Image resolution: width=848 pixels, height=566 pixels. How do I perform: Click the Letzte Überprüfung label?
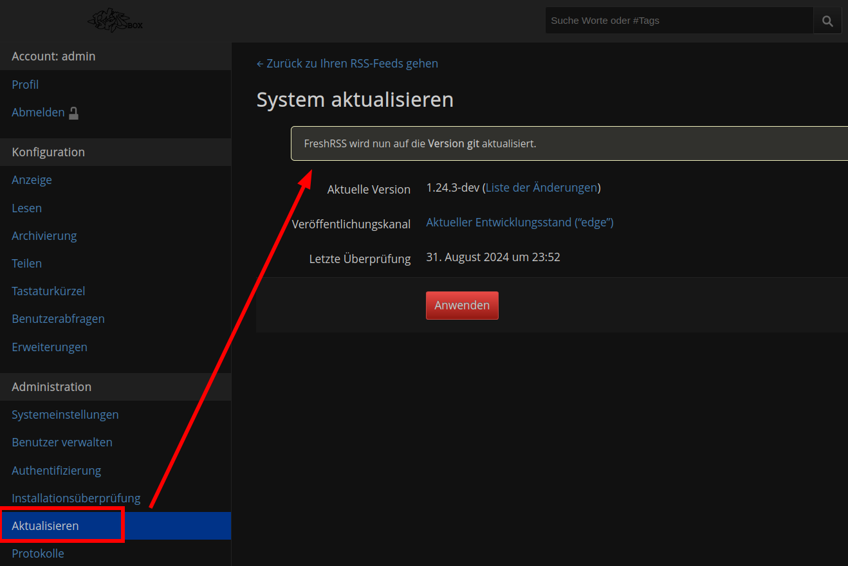[360, 259]
